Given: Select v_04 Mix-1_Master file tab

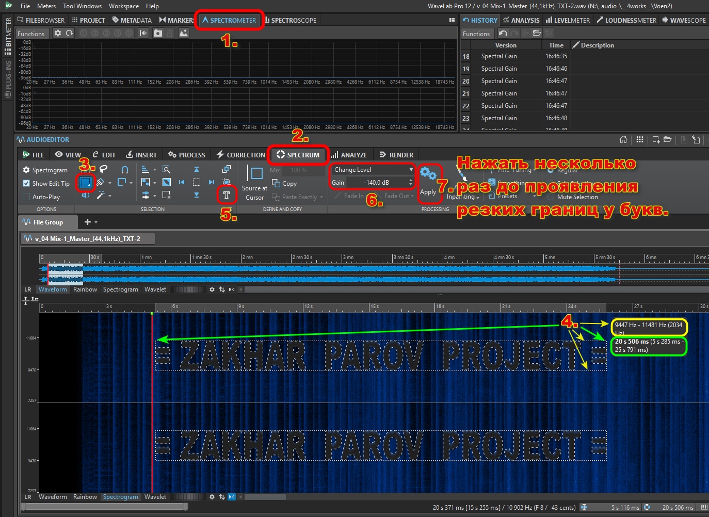Looking at the screenshot, I should tap(88, 238).
